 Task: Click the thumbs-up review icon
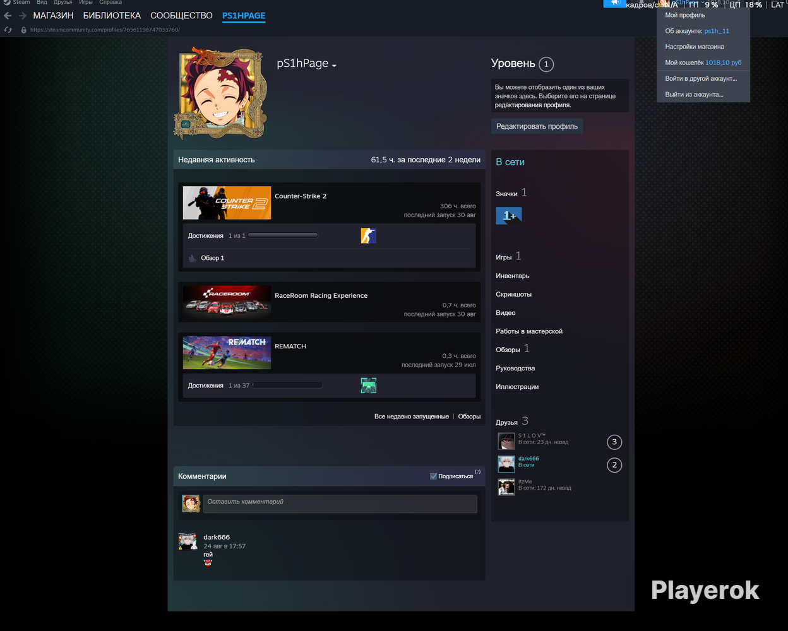[x=192, y=257]
